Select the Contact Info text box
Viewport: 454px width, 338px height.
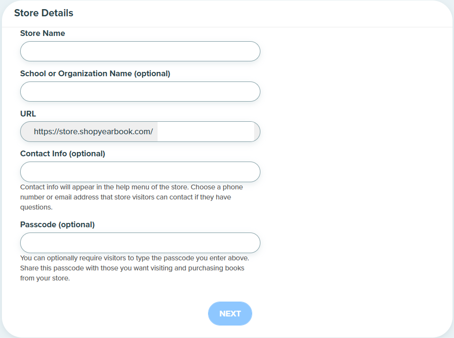140,172
